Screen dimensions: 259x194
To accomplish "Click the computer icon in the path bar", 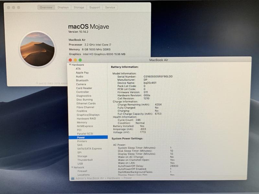I will [x=73, y=178].
